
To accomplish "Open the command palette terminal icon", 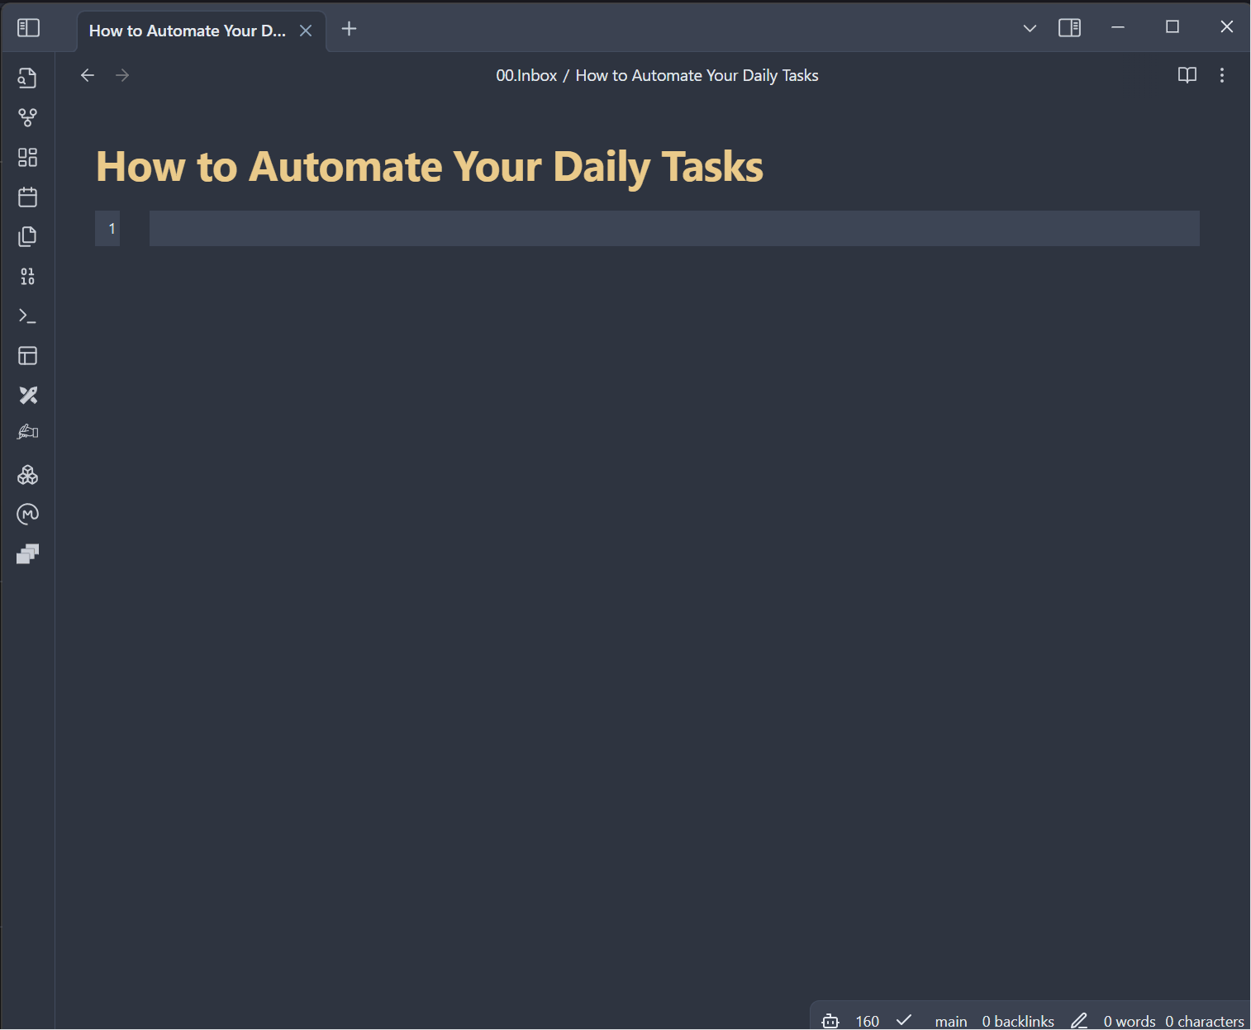I will click(x=27, y=316).
